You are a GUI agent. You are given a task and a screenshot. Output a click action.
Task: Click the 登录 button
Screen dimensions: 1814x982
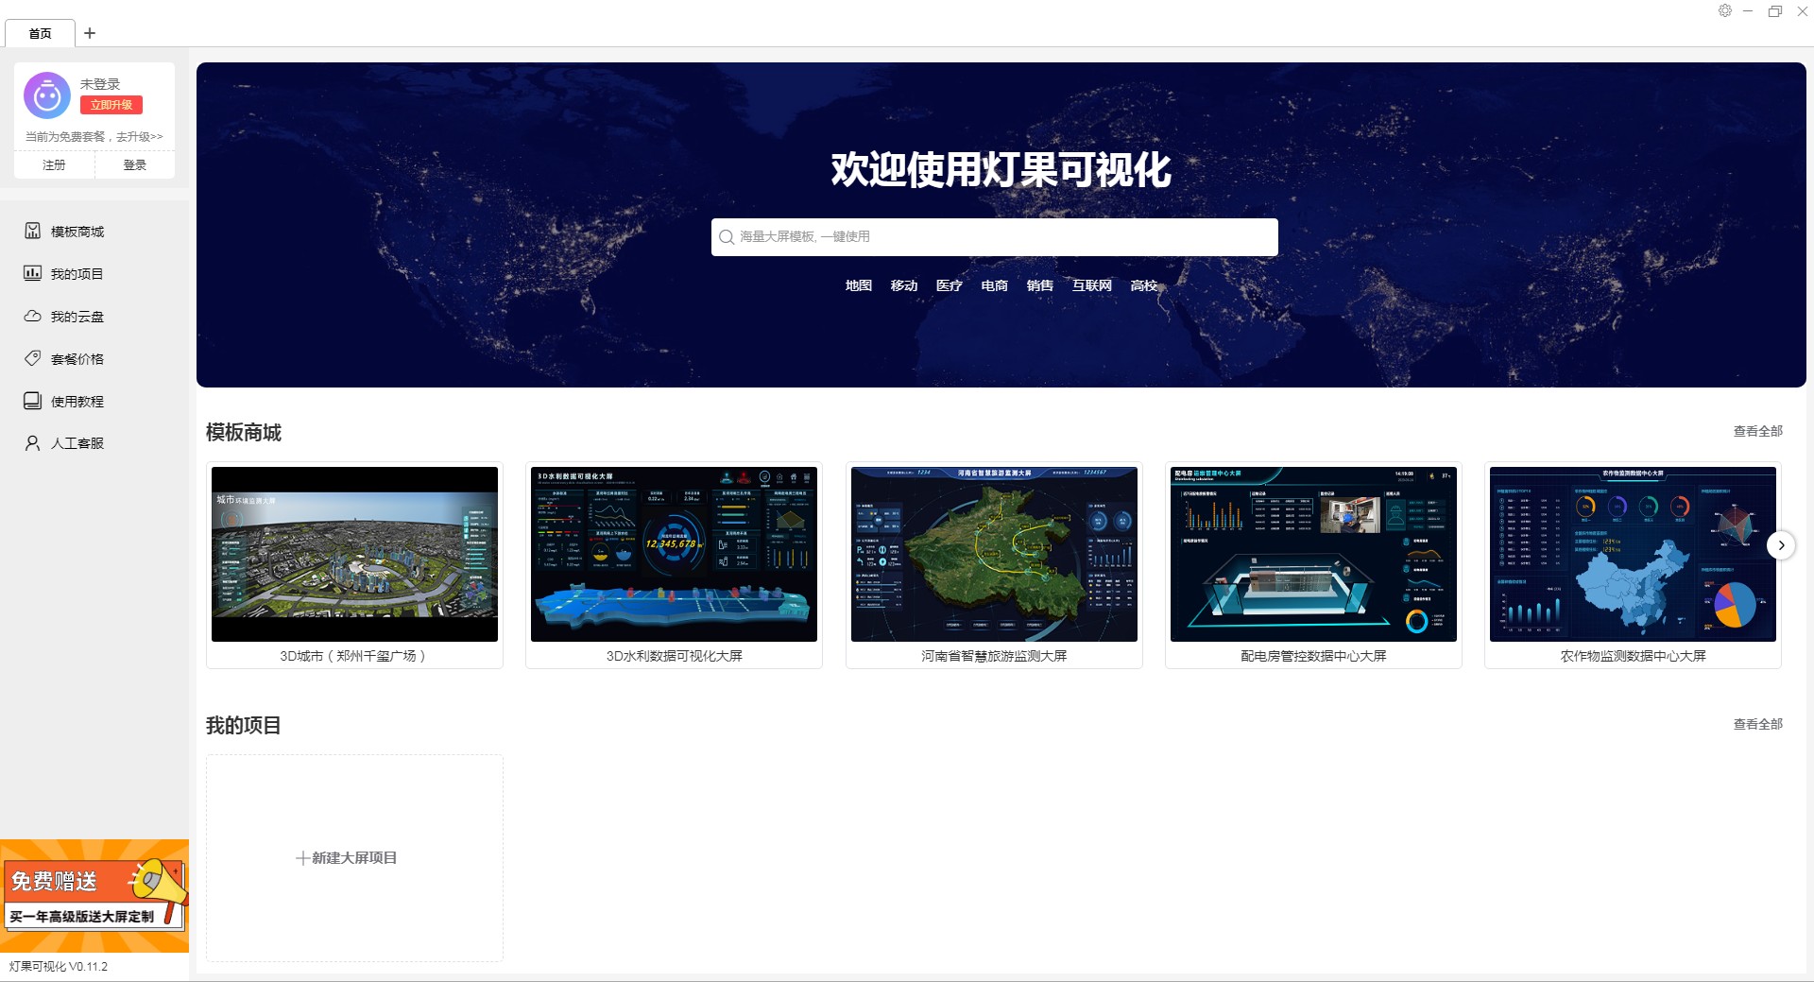[x=135, y=164]
